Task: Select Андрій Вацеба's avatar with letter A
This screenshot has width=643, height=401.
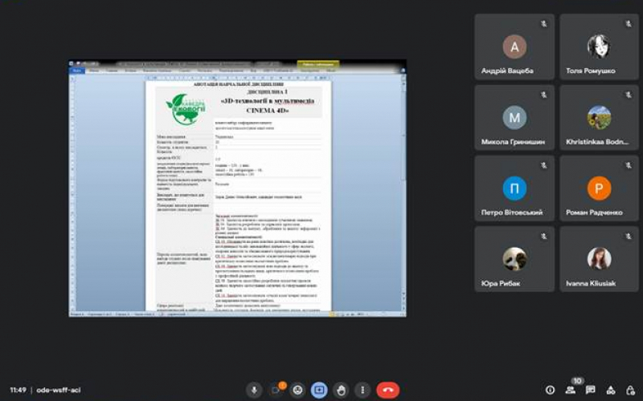Action: [514, 47]
